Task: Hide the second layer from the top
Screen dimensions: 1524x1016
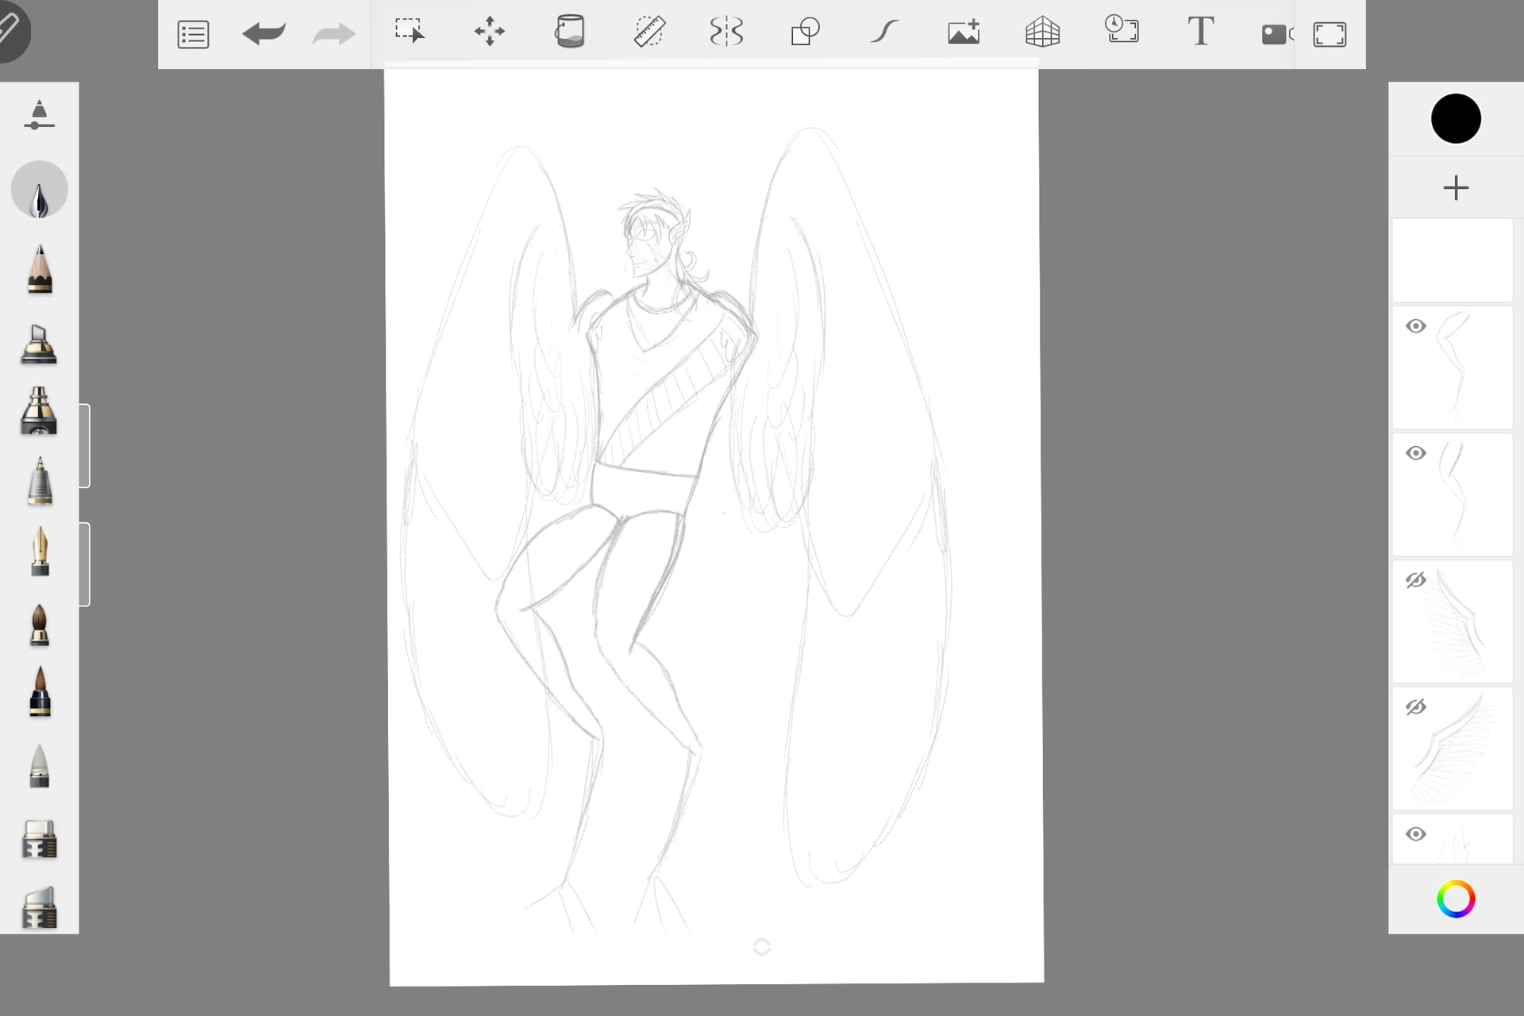Action: coord(1416,326)
